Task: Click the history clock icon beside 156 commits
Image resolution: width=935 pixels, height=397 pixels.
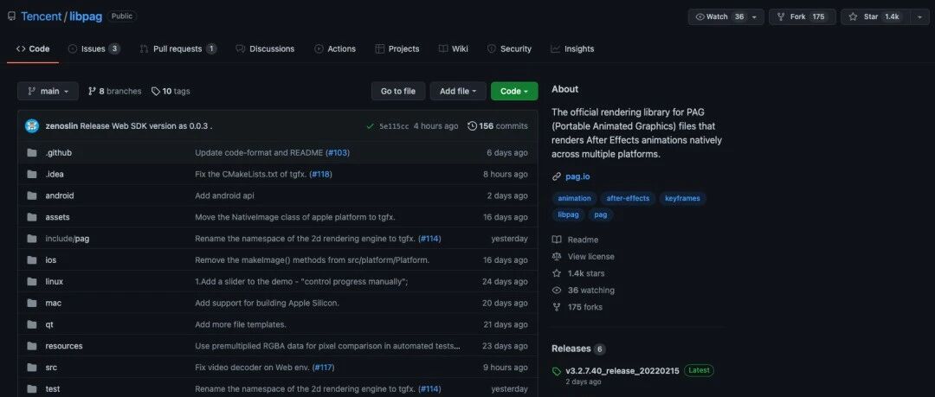Action: coord(473,125)
